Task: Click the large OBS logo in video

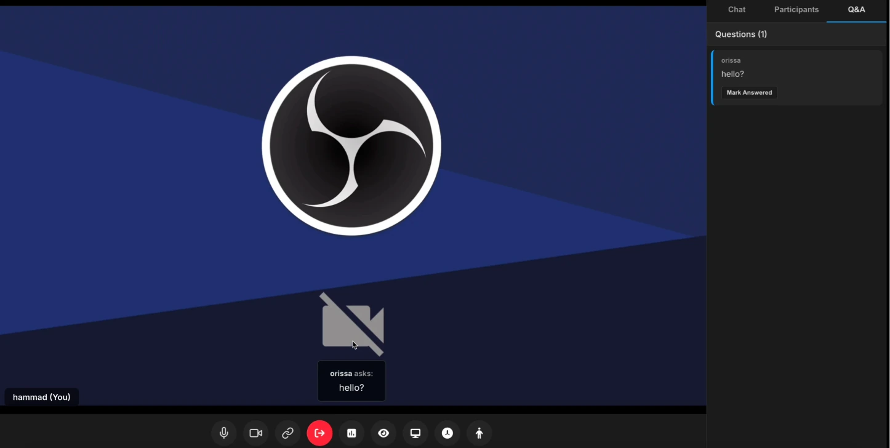Action: [351, 146]
